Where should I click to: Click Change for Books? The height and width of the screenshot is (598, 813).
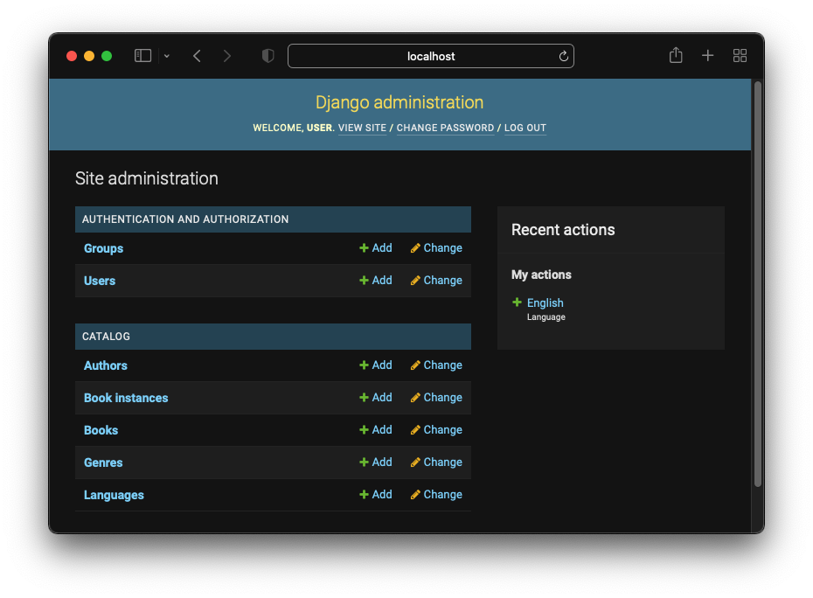(436, 430)
